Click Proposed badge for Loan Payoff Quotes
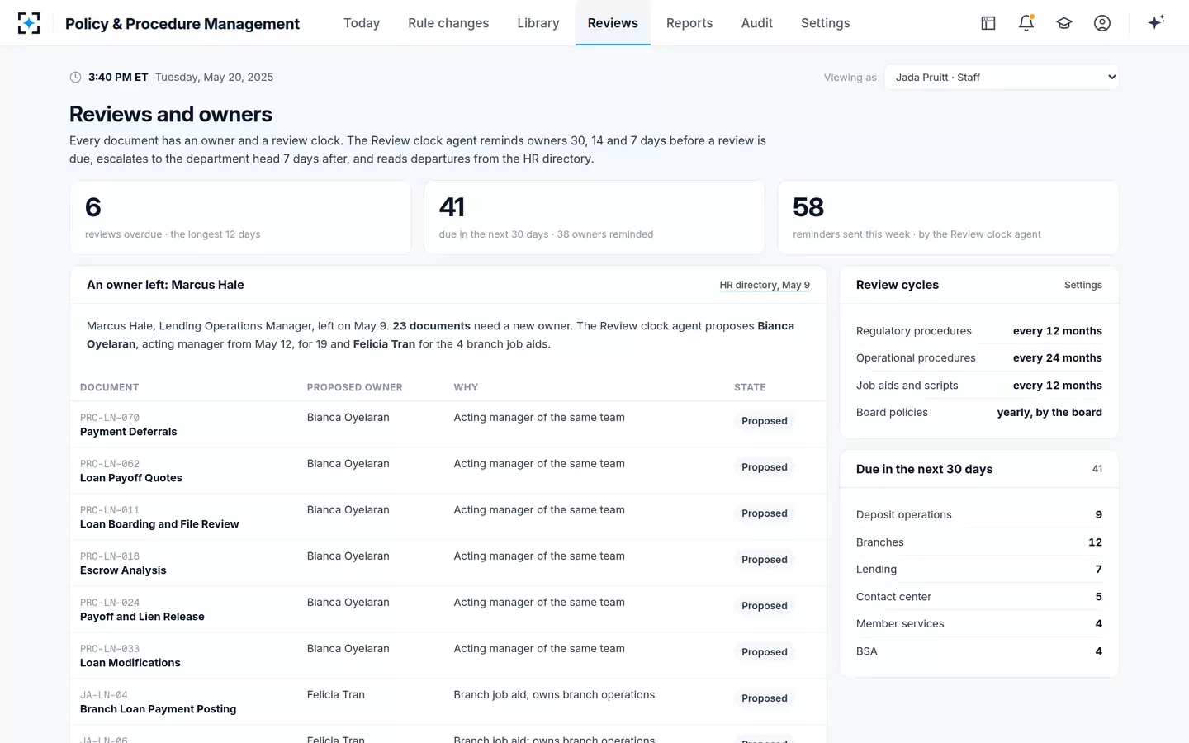This screenshot has width=1189, height=743. [x=765, y=467]
